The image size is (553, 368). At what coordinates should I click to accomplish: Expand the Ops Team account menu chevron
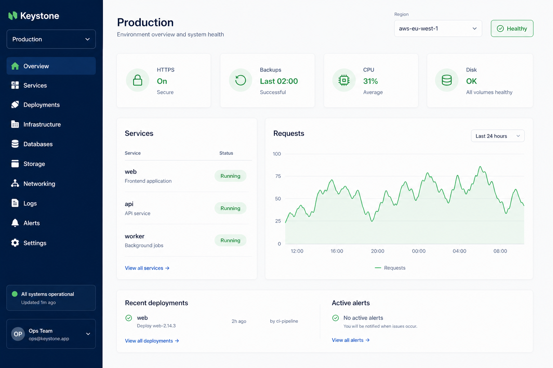88,334
